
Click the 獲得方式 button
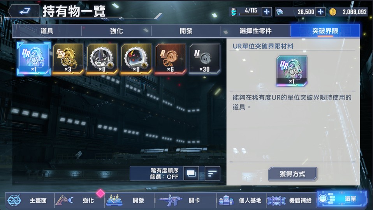292,174
